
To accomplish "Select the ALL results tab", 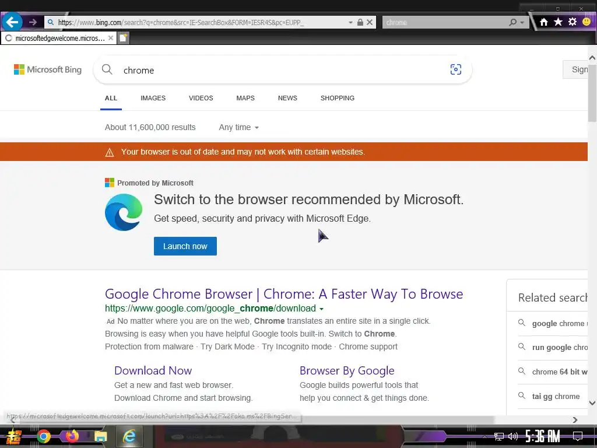I will click(111, 98).
